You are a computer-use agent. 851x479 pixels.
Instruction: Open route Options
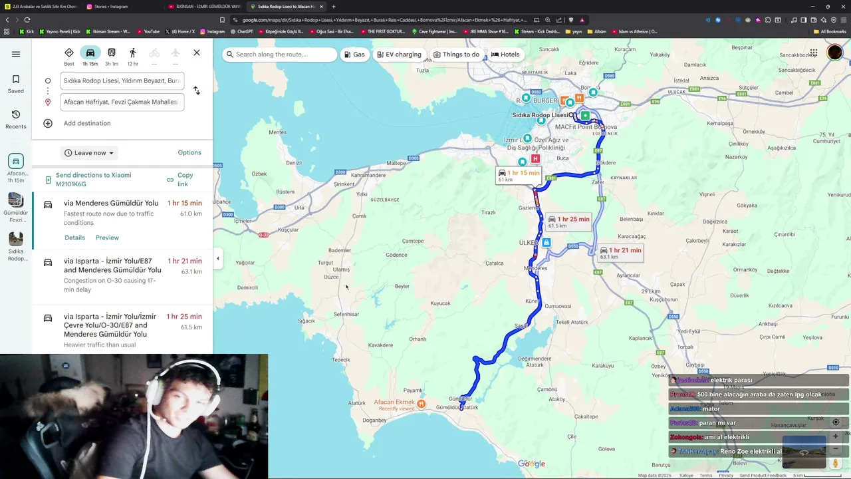tap(189, 152)
